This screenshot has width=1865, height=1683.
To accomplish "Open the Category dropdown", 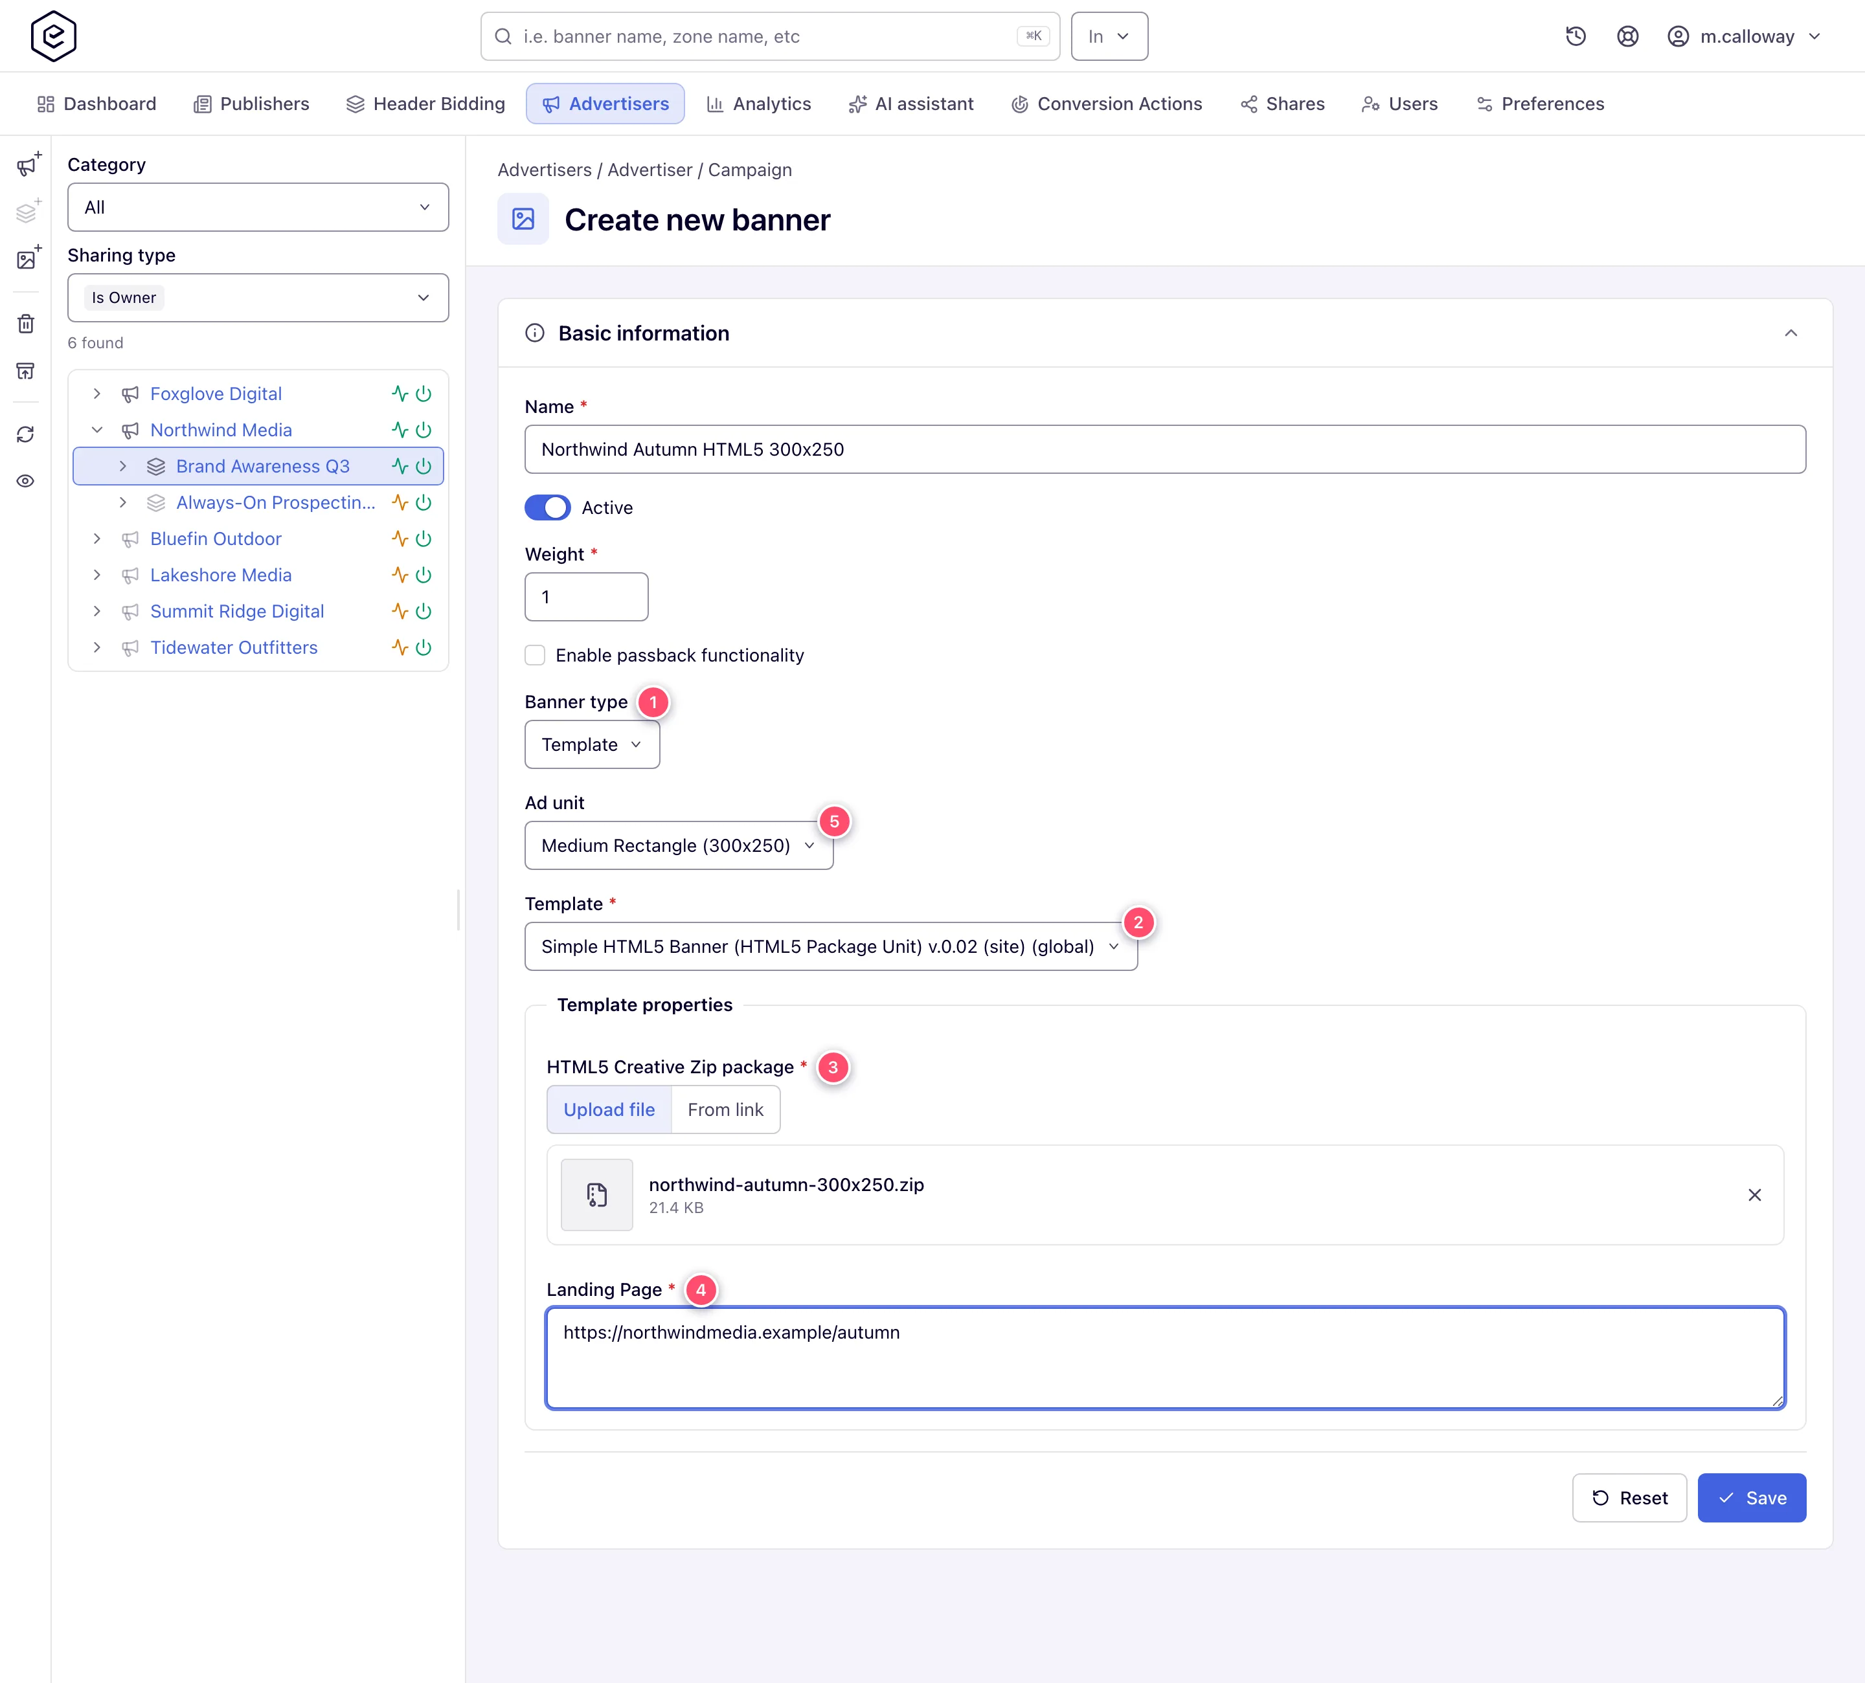I will 258,207.
